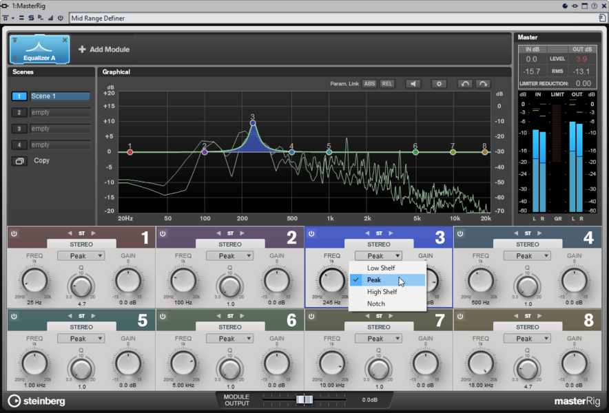Viewport: 609px width, 413px height.
Task: Open the graph settings gear
Action: [439, 84]
